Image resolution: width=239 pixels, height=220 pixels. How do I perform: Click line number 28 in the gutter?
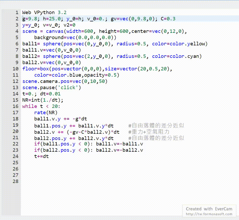(16, 181)
